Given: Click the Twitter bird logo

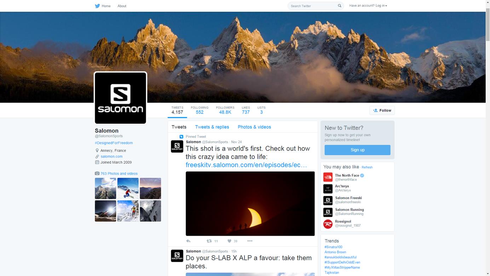Looking at the screenshot, I should tap(97, 6).
